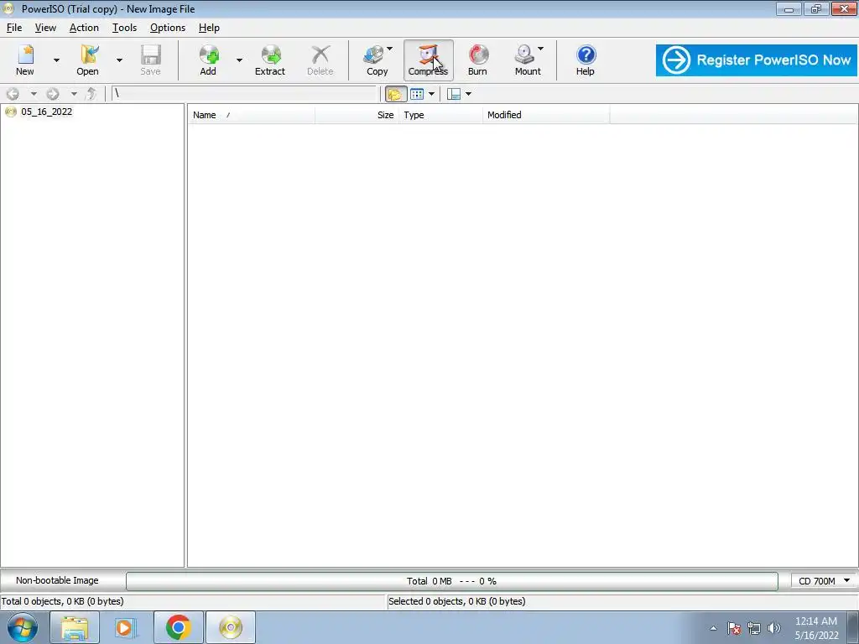Click 'Total 0 objects, 0 KB' status text

tap(62, 601)
